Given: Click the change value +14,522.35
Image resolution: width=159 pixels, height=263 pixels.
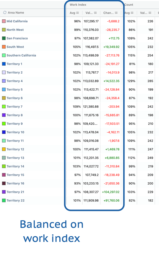Looking at the screenshot, I should (x=111, y=81).
